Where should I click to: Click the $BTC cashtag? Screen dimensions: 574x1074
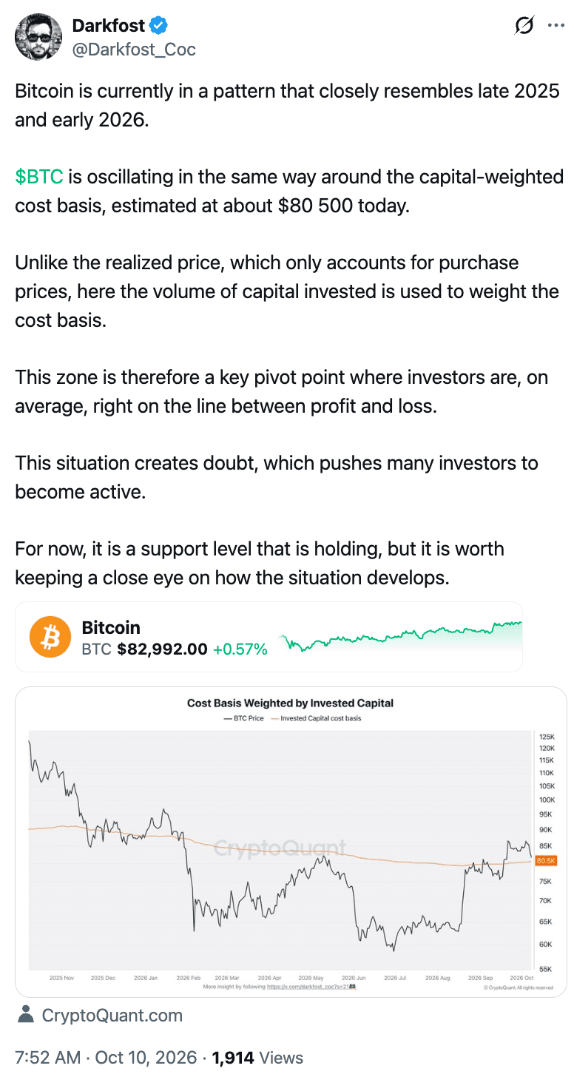(39, 178)
